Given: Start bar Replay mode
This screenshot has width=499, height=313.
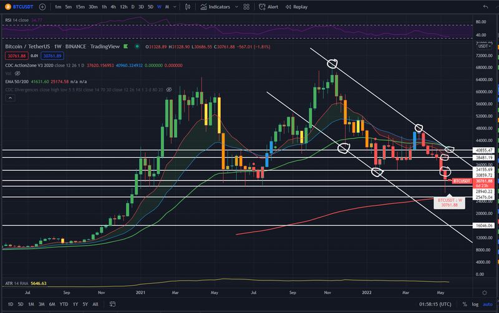Looking at the screenshot, I should click(296, 7).
